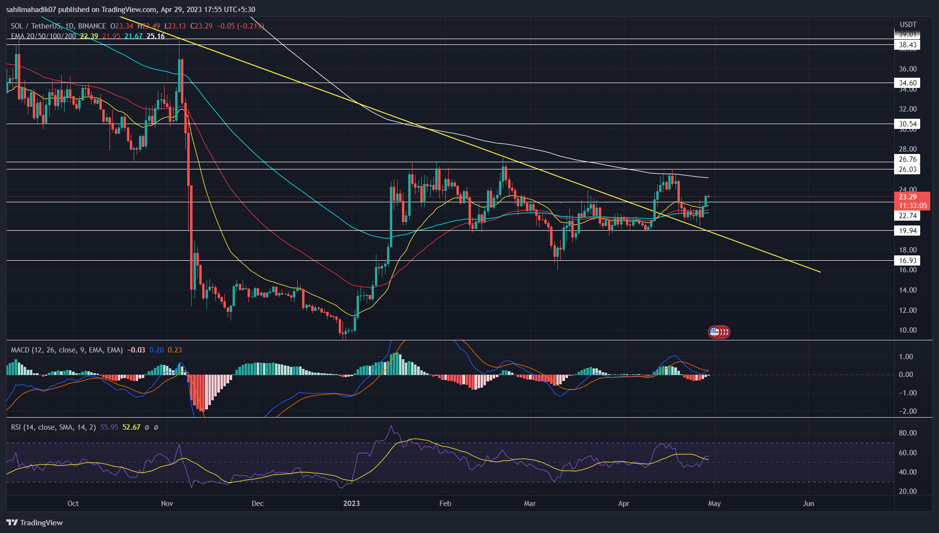Image resolution: width=939 pixels, height=533 pixels.
Task: Open the RSI (14, close, SMA) indicator legend
Action: [x=53, y=427]
